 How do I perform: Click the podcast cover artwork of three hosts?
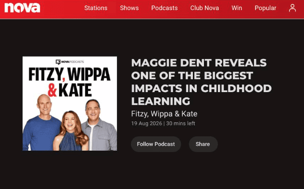(70, 104)
